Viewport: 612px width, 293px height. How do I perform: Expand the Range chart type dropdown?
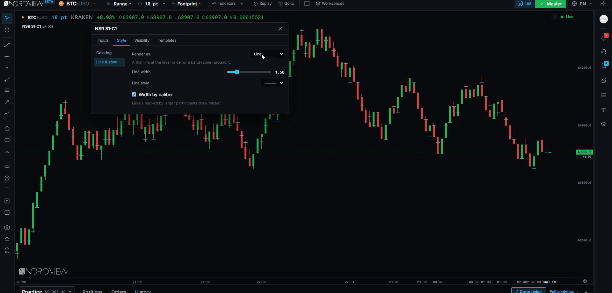pos(120,4)
